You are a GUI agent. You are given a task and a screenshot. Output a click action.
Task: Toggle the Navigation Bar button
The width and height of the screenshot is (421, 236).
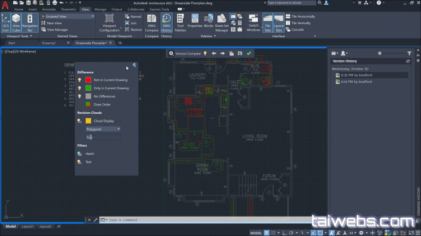(30, 23)
